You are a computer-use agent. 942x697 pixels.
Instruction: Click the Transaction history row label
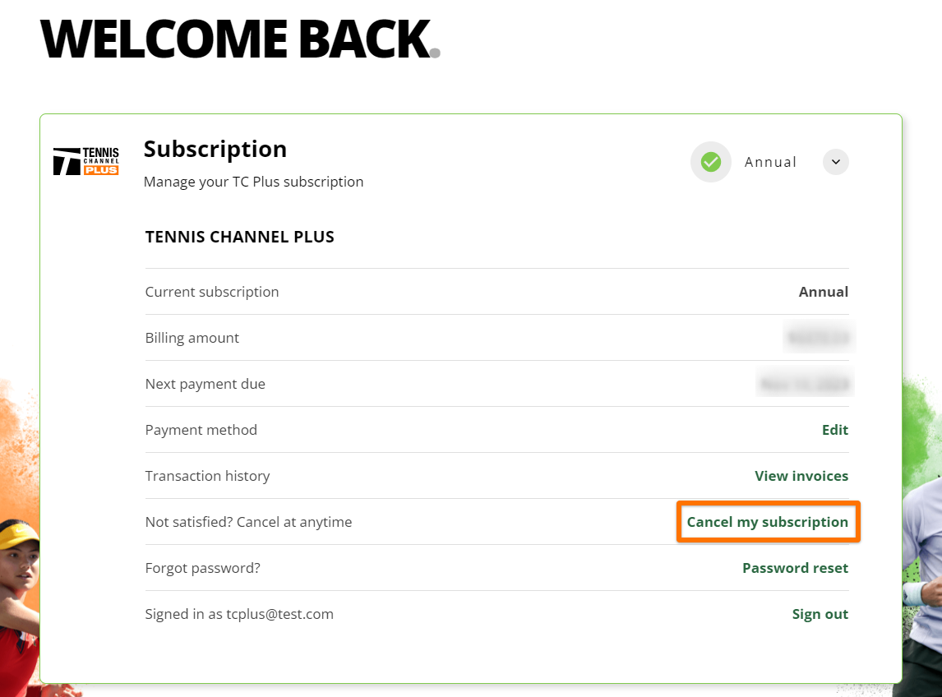pos(207,476)
